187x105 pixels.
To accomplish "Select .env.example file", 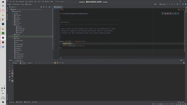I will pyautogui.click(x=18, y=44).
